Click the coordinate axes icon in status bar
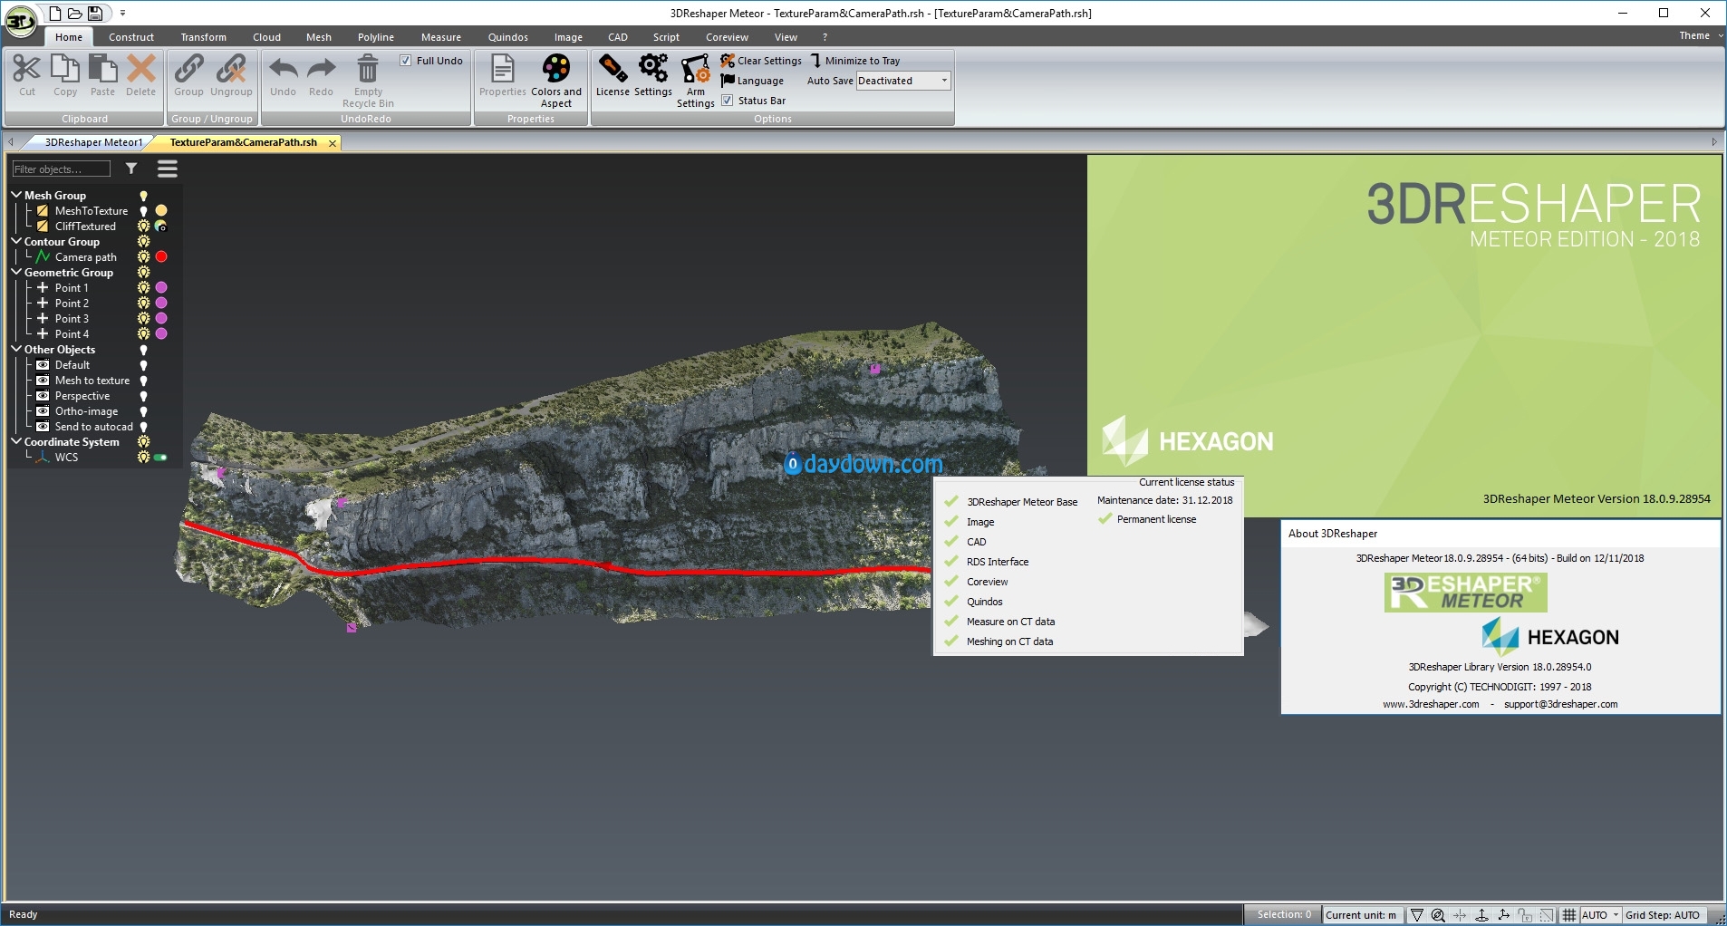Screen dimensions: 1727x926 tap(1504, 915)
